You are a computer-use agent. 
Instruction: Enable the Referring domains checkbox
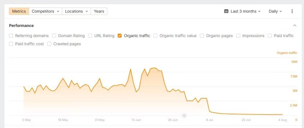click(x=11, y=36)
